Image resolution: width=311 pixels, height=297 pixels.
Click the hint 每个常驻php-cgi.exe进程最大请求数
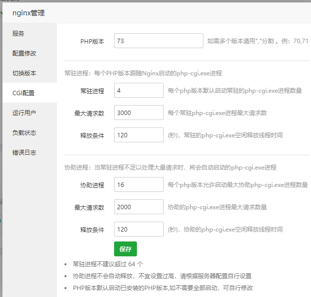(217, 113)
